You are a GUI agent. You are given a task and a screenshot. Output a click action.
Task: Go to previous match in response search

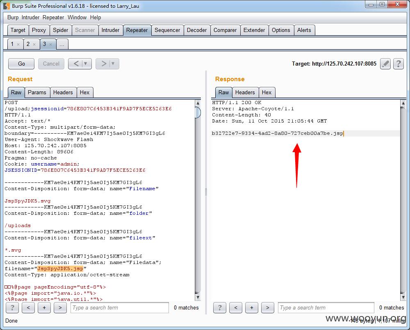point(236,307)
